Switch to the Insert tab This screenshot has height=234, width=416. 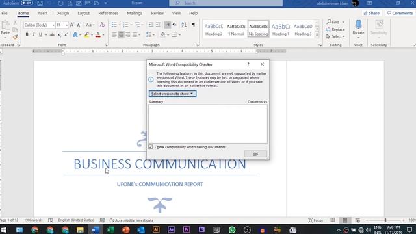(42, 13)
